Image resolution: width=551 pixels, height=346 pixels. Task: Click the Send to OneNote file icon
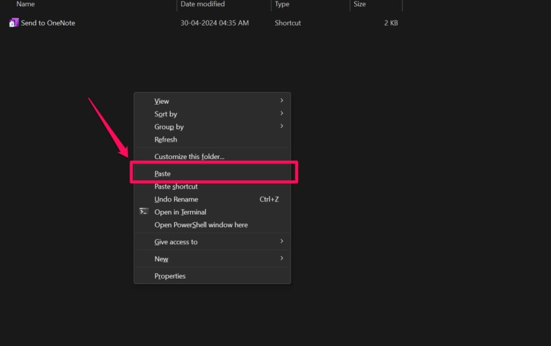pos(14,23)
